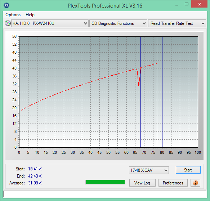Close the PlexTools window
Image resolution: width=210 pixels, height=201 pixels.
[x=199, y=4]
